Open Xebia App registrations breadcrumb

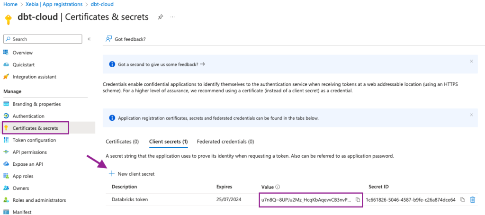56,4
